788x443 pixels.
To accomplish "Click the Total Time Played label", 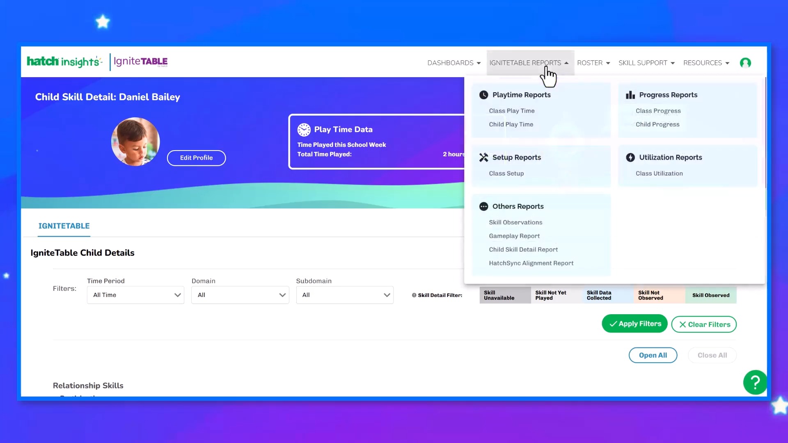I will (324, 154).
